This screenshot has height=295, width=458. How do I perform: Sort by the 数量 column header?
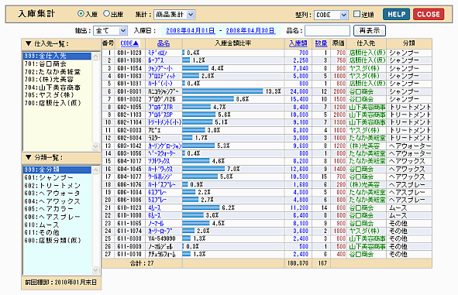tap(321, 43)
